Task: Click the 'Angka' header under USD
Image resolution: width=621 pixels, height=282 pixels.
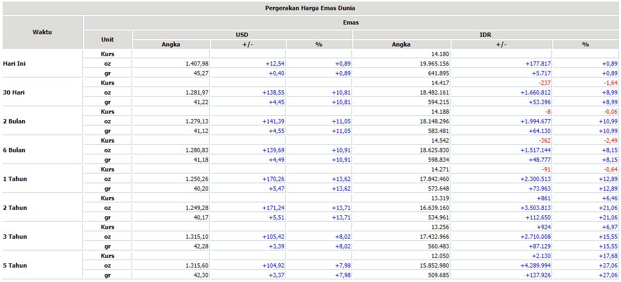Action: (171, 44)
